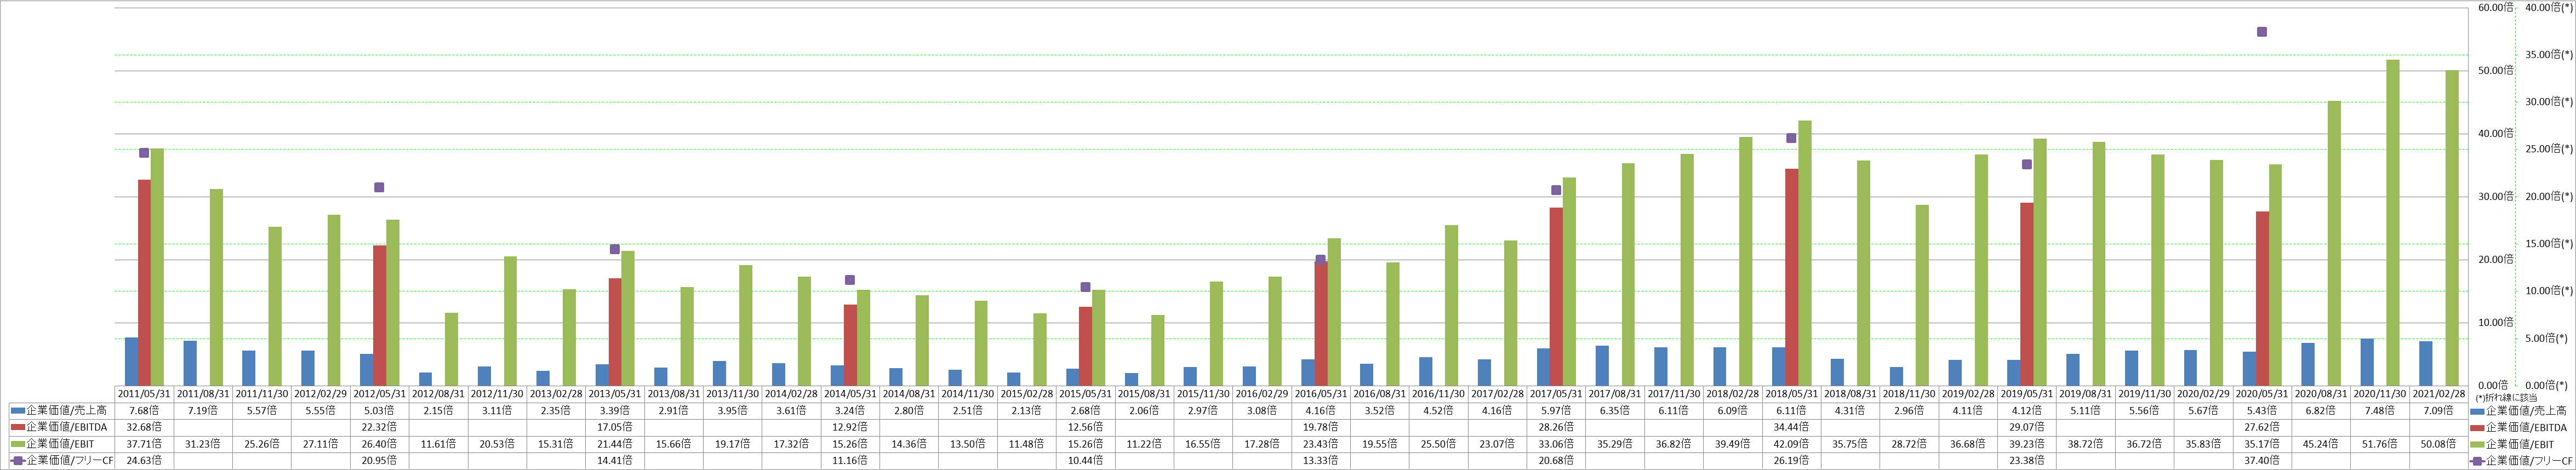Click the red 企業価値/EBITDA swatch in the table row header

pos(18,427)
